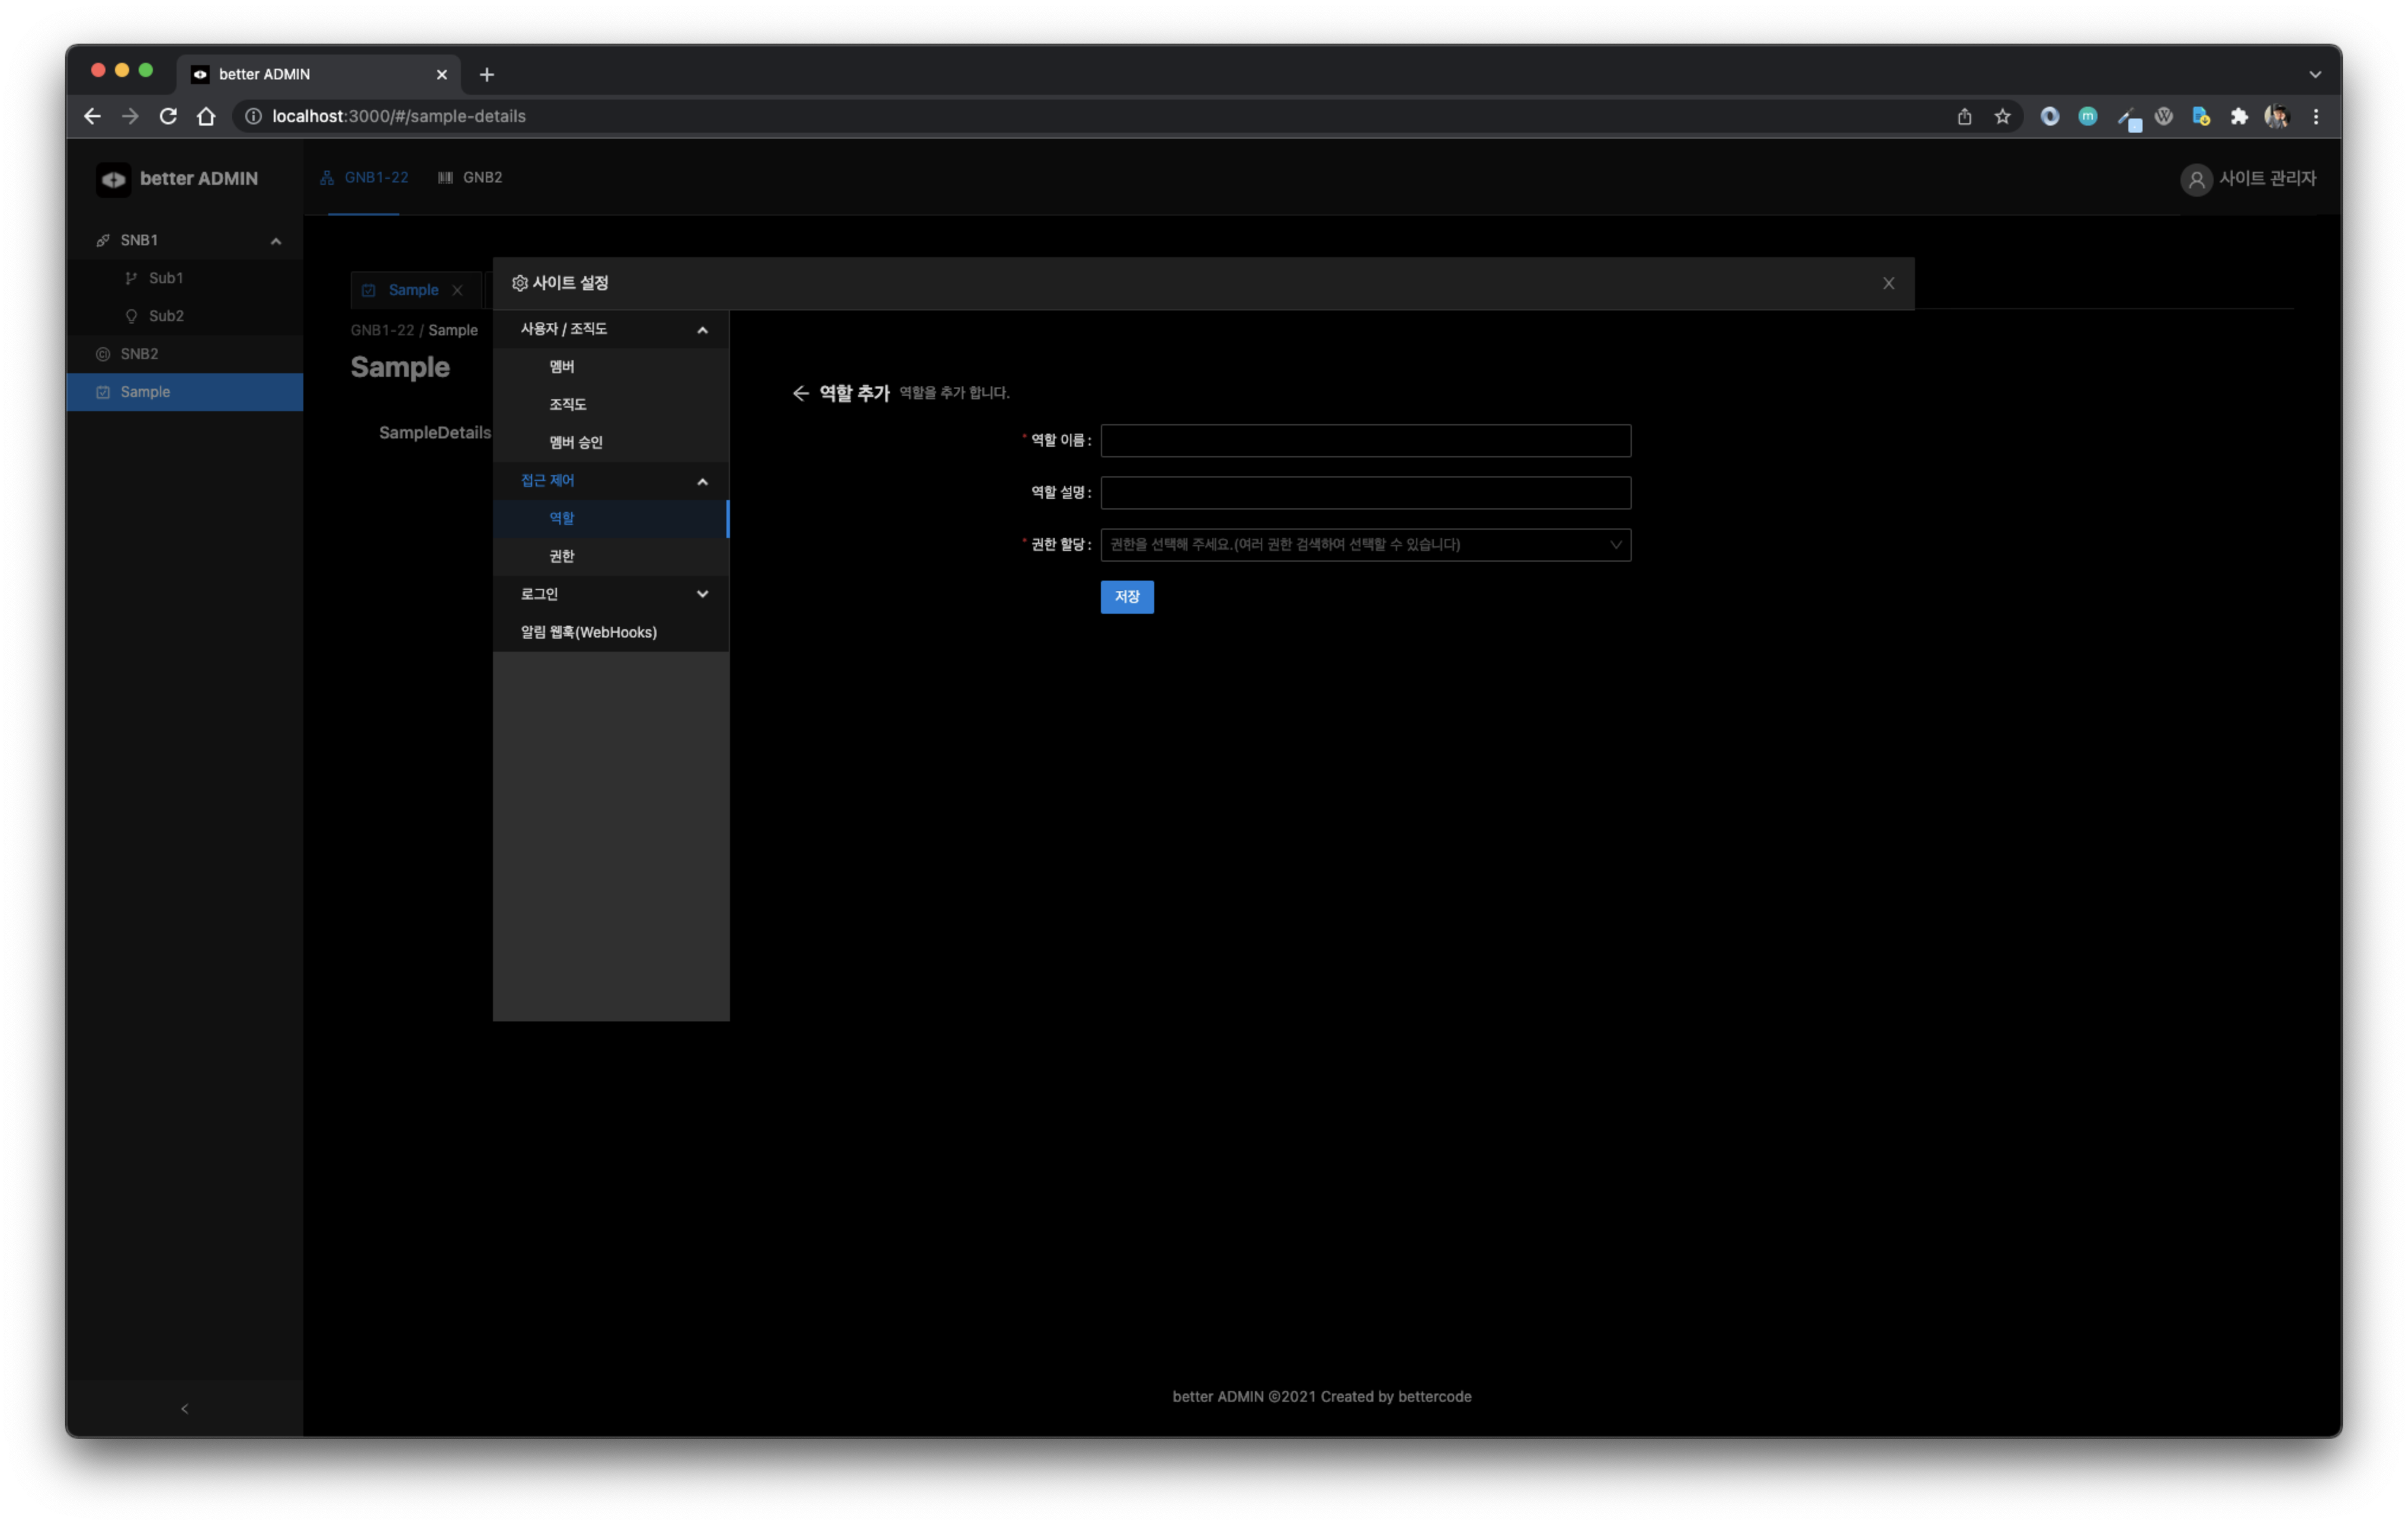Click the back arrow beside 역할 추가
The image size is (2408, 1525).
(x=800, y=393)
